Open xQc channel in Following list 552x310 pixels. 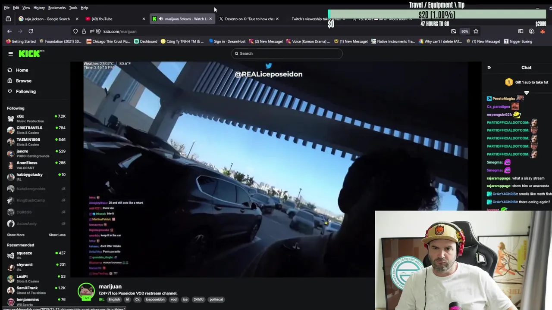36,118
